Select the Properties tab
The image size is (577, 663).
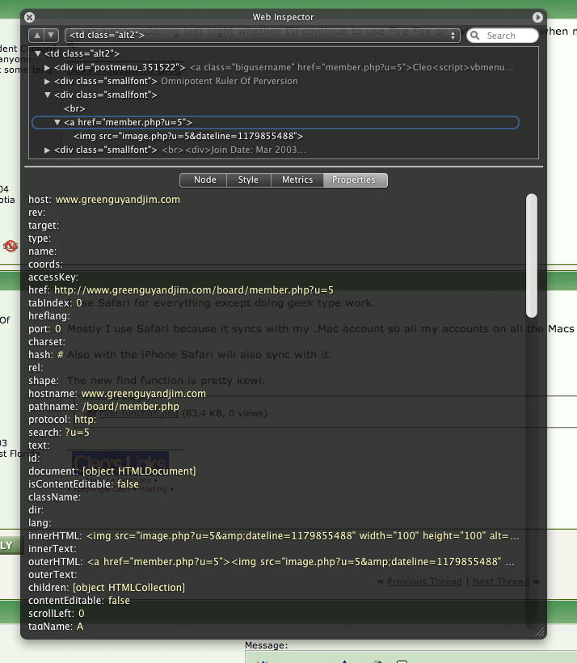[354, 179]
